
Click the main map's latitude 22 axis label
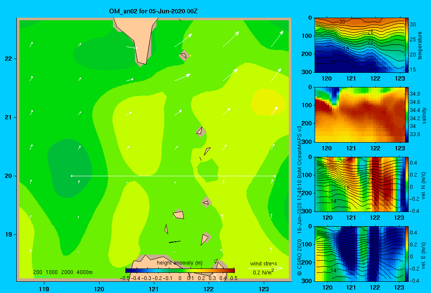tap(9, 59)
